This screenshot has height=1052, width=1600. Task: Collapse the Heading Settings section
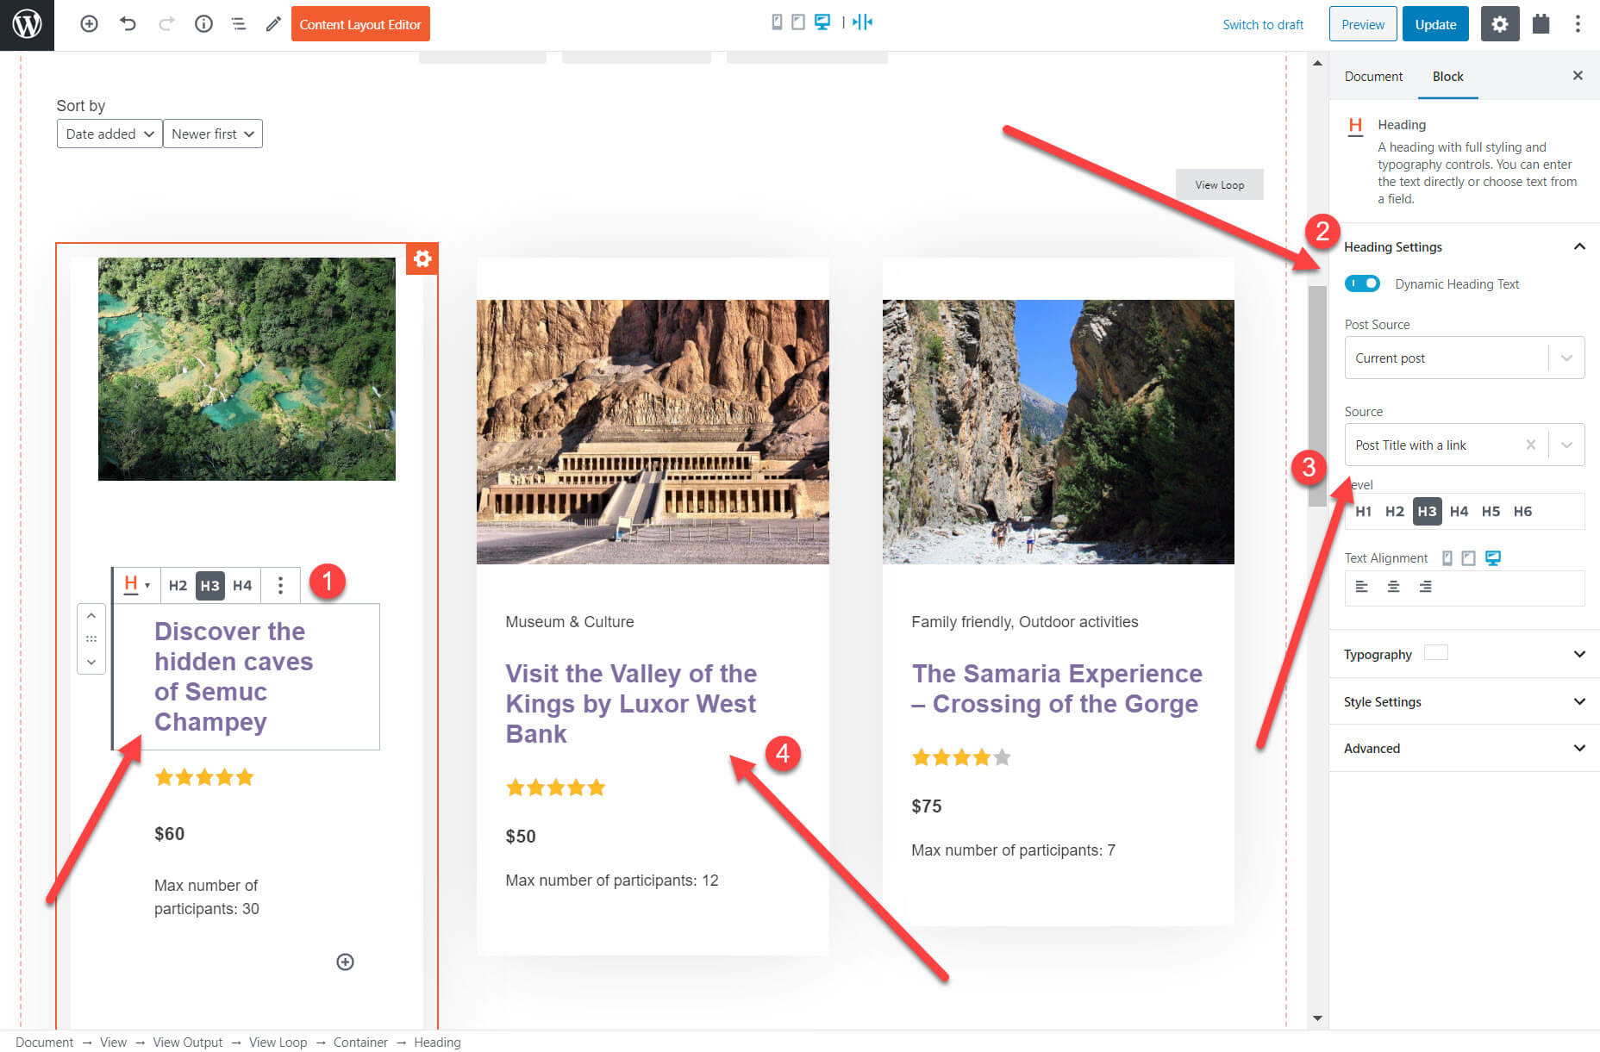coord(1465,246)
